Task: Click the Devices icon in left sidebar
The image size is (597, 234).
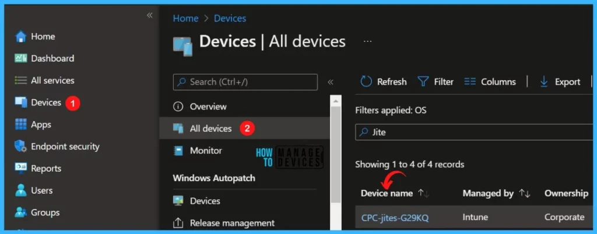Action: point(21,102)
